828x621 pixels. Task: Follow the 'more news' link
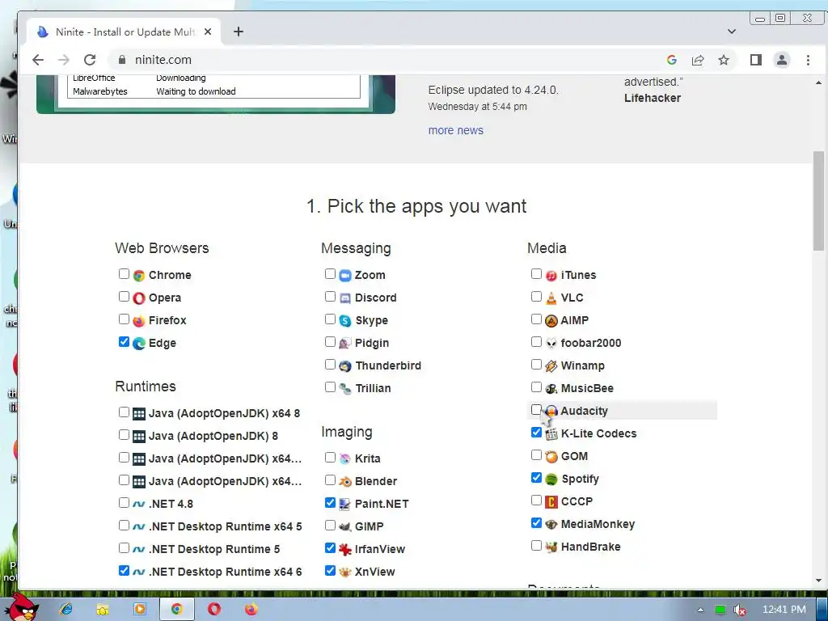click(456, 130)
